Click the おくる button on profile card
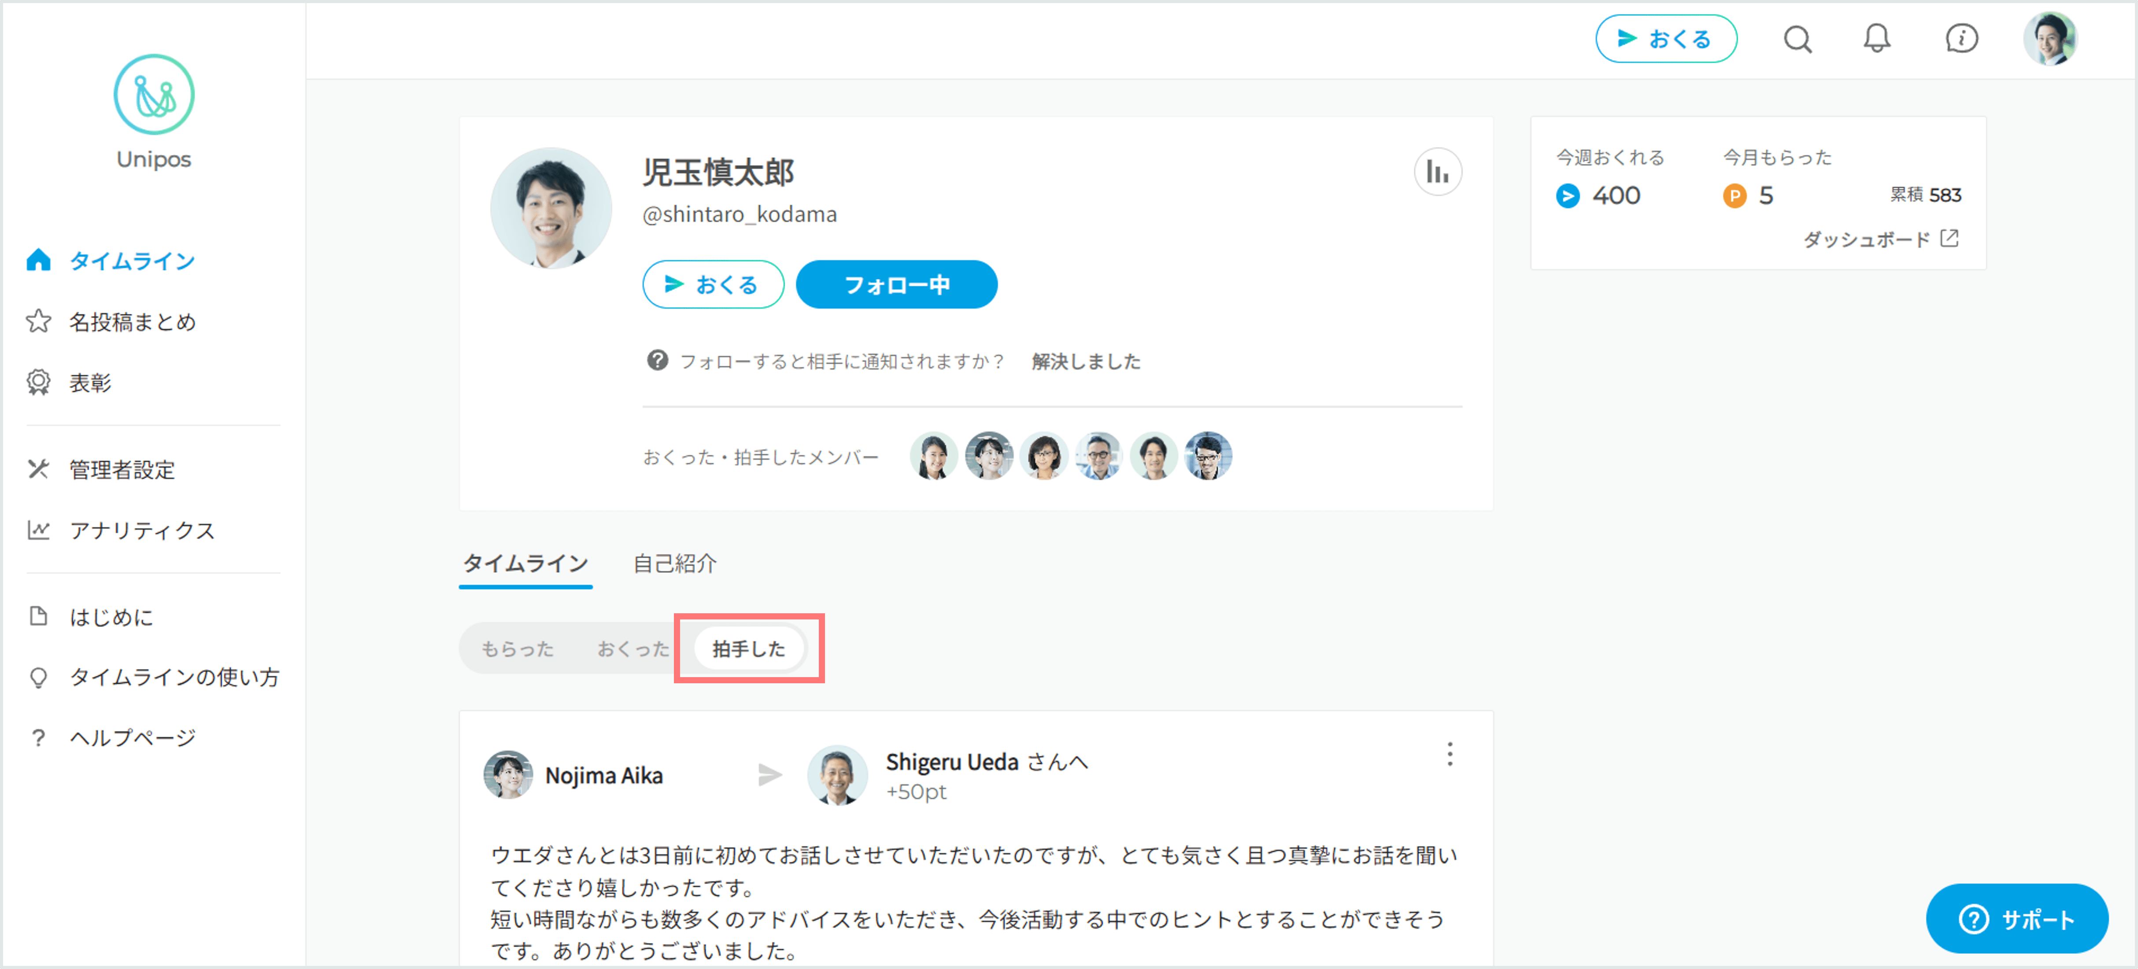 713,284
